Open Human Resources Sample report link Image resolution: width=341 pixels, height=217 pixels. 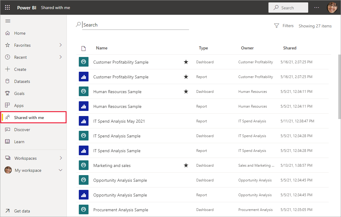(x=117, y=106)
